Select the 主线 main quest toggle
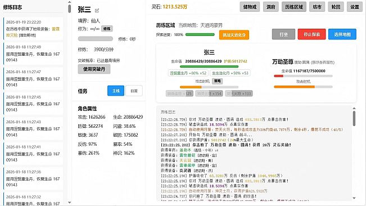Image resolution: width=366 pixels, height=206 pixels. (116, 91)
